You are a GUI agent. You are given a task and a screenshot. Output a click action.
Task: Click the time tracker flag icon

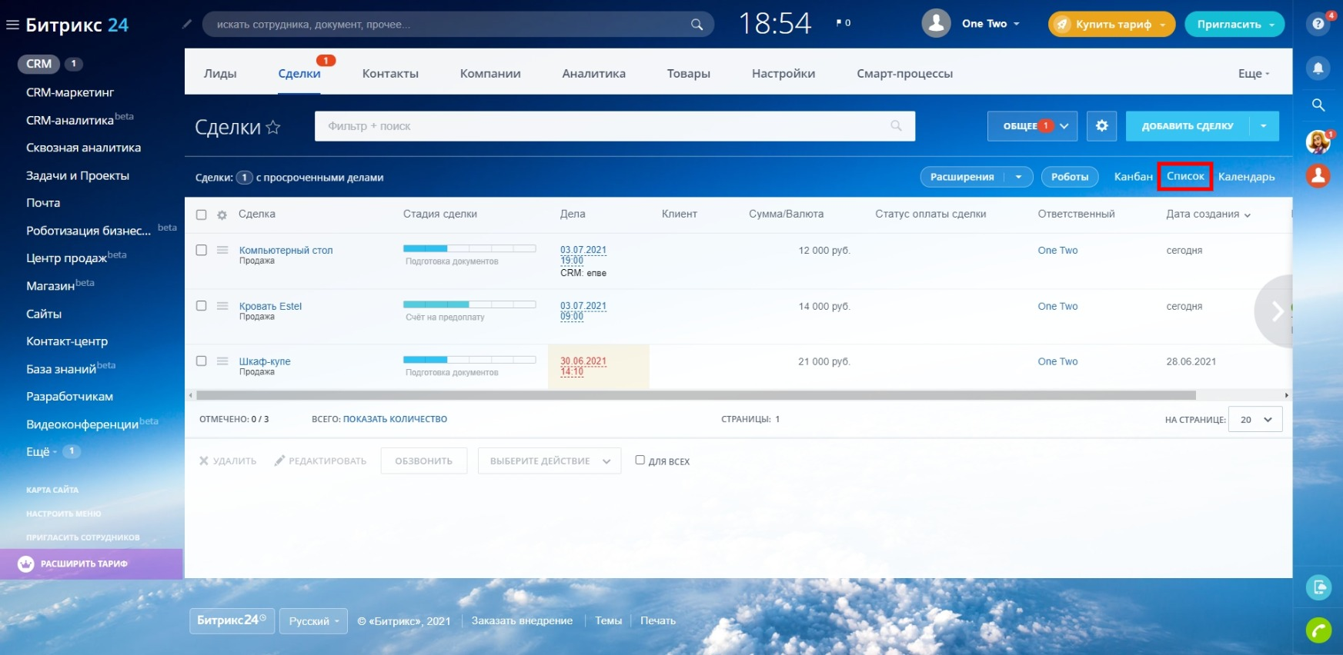pos(839,23)
